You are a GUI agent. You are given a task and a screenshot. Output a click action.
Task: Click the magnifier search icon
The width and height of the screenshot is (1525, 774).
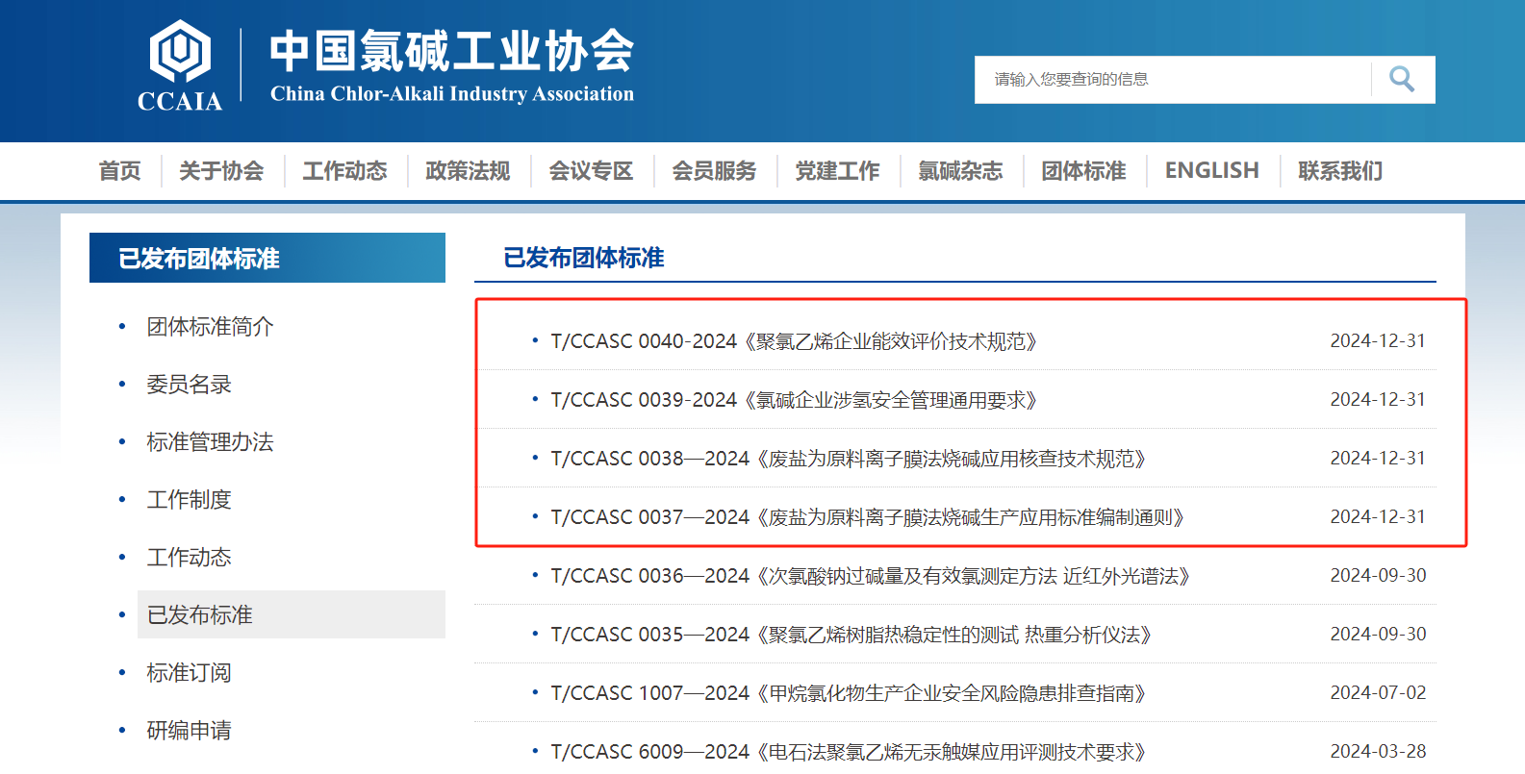point(1402,79)
